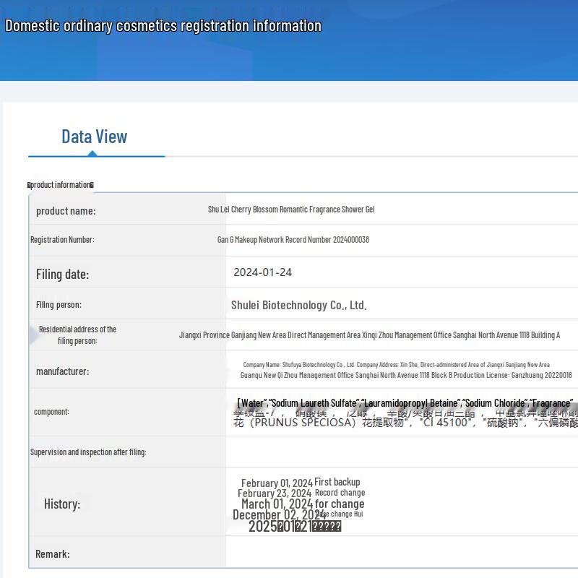Screen dimensions: 578x578
Task: Click the product information section header
Action: click(x=61, y=185)
